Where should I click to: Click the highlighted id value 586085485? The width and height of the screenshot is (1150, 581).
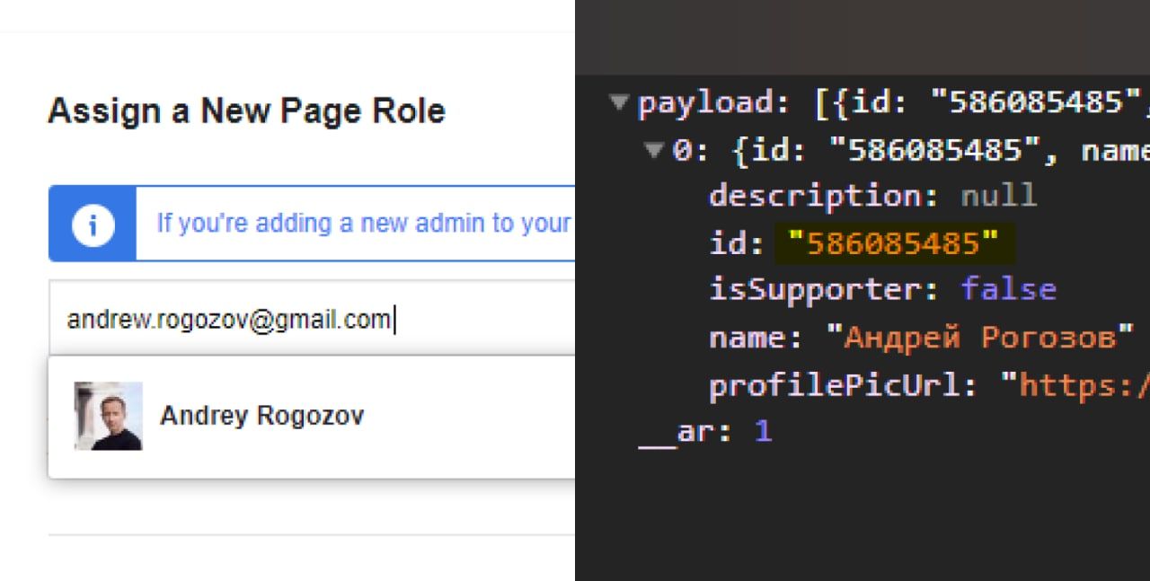893,243
